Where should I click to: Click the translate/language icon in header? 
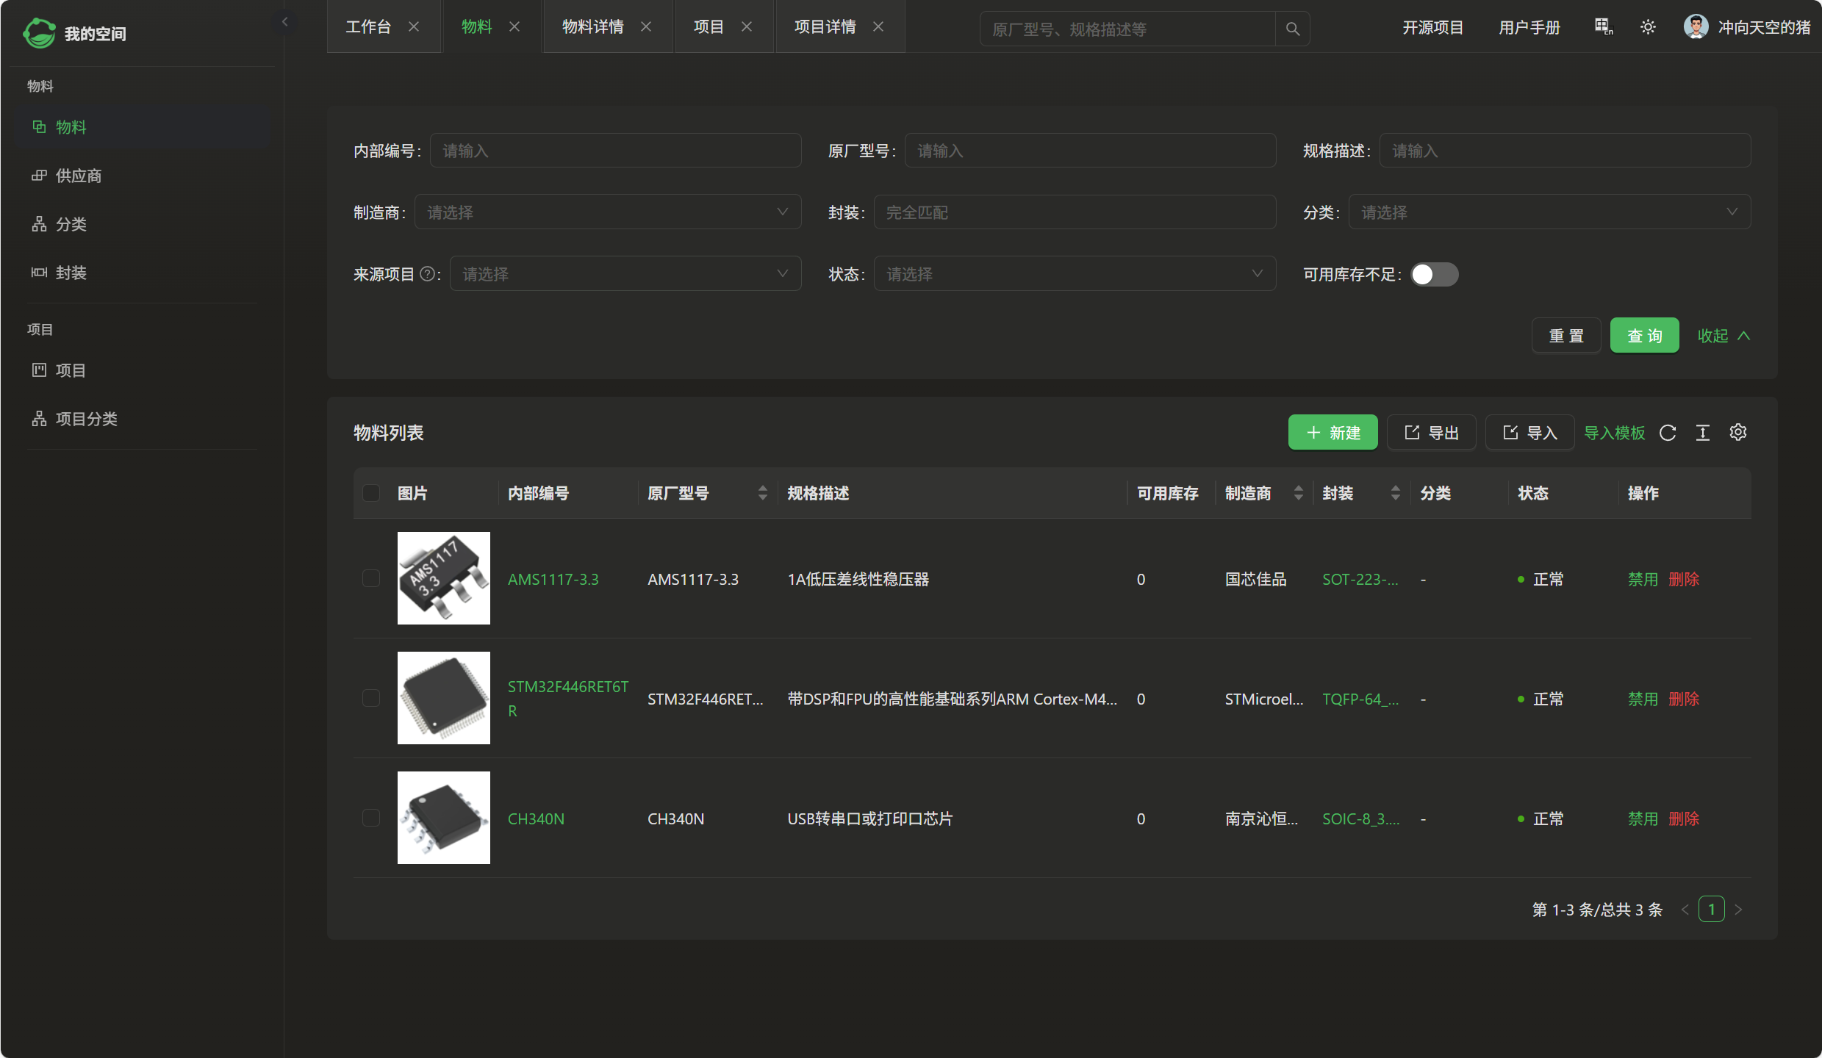[1604, 27]
